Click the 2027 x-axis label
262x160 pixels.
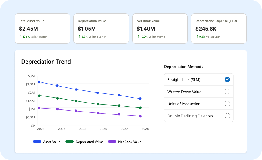coord(124,129)
